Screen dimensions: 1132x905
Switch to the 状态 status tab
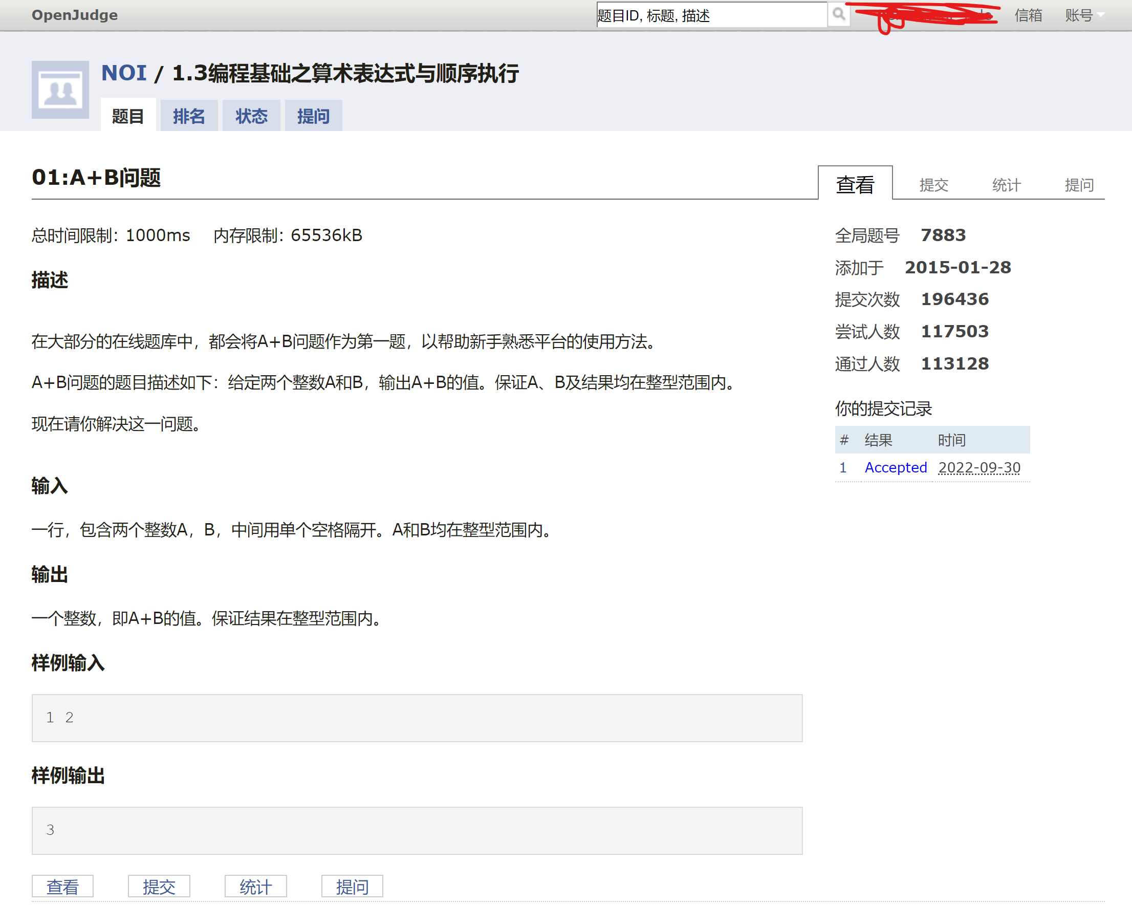(251, 116)
